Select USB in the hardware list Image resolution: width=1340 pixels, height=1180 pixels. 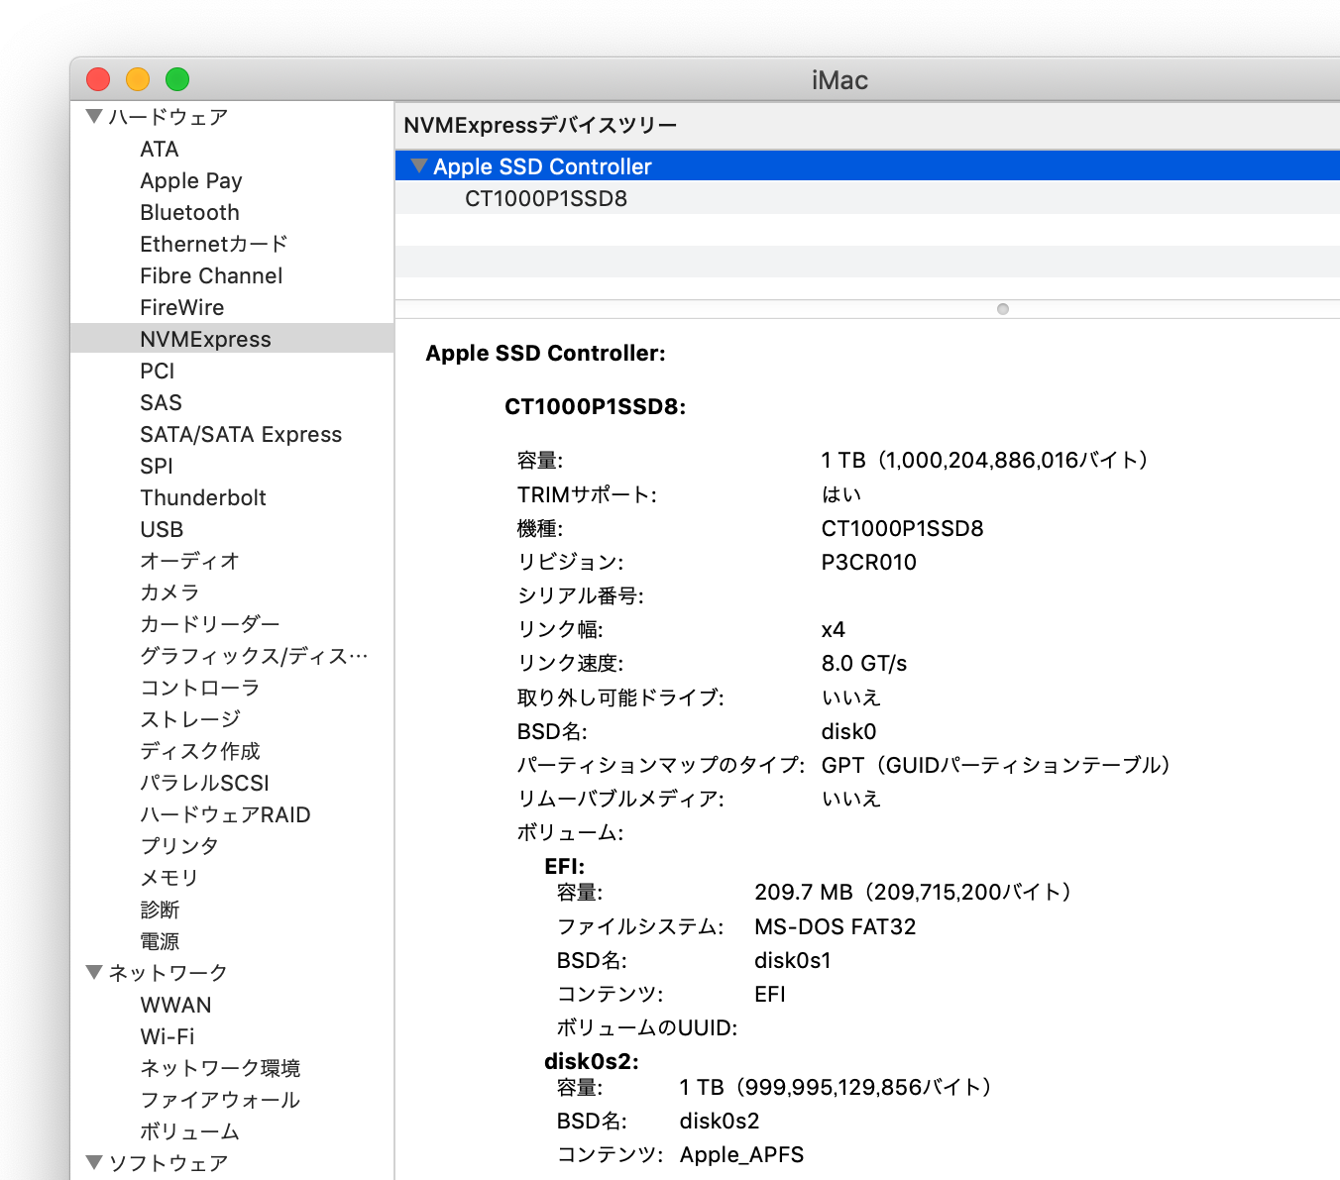click(162, 529)
